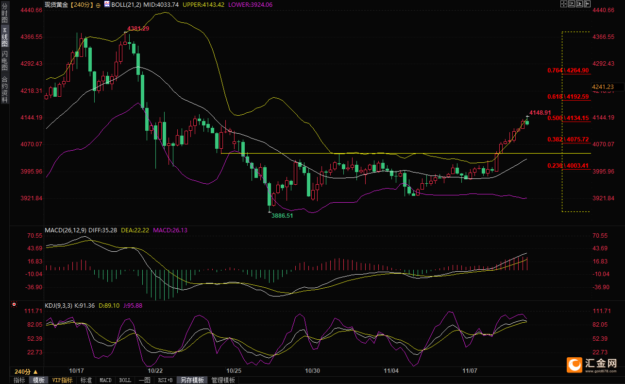Click the 0.500 Fibonacci level 4134.15

point(568,118)
